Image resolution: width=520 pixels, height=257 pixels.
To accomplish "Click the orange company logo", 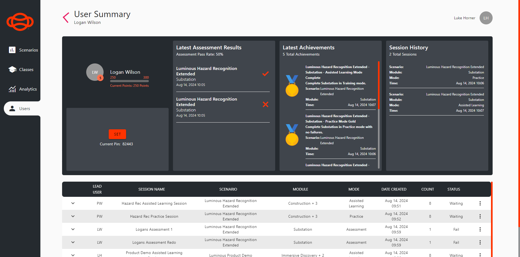I will click(x=20, y=22).
